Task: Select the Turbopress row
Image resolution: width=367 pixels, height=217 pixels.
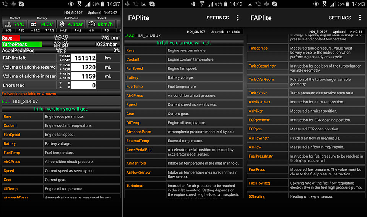Action: (x=306, y=52)
